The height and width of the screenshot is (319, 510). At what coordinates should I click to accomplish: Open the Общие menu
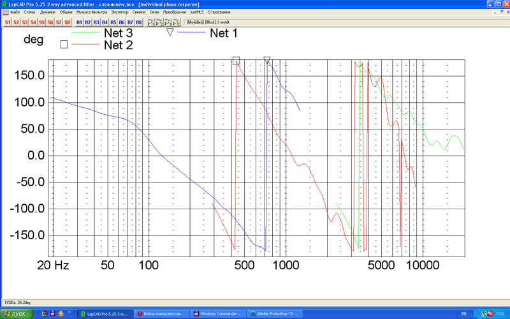pyautogui.click(x=66, y=12)
